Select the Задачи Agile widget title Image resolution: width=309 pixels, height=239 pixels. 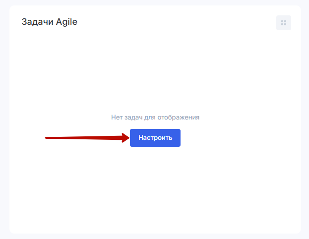click(50, 22)
